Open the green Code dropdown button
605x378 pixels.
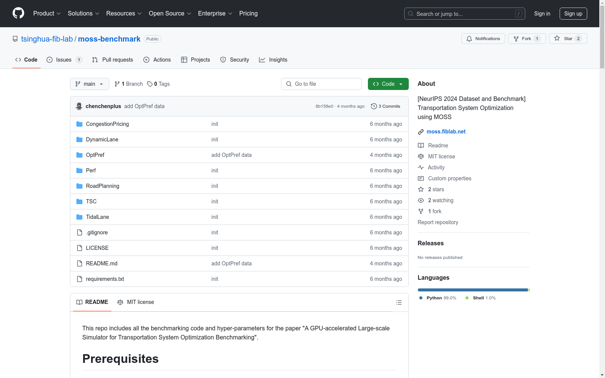[x=388, y=84]
